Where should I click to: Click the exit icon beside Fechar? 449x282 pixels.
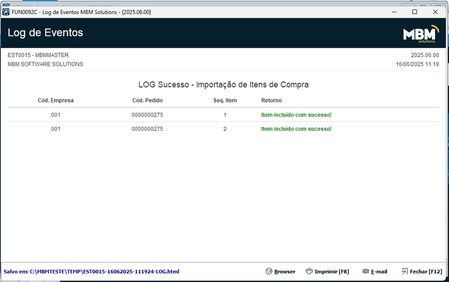pyautogui.click(x=405, y=271)
